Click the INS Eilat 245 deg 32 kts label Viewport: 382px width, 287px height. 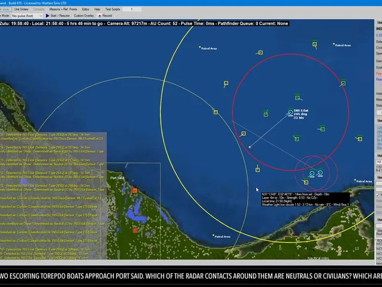[x=301, y=114]
